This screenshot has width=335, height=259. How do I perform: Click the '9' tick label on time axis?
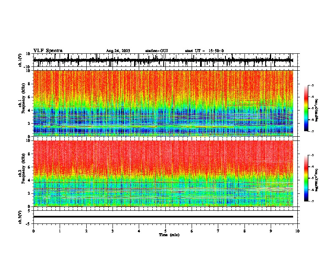click(271, 231)
